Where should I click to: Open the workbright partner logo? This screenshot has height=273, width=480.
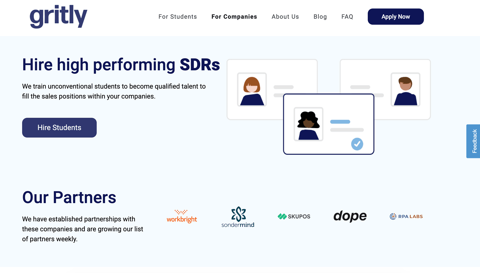click(x=182, y=216)
